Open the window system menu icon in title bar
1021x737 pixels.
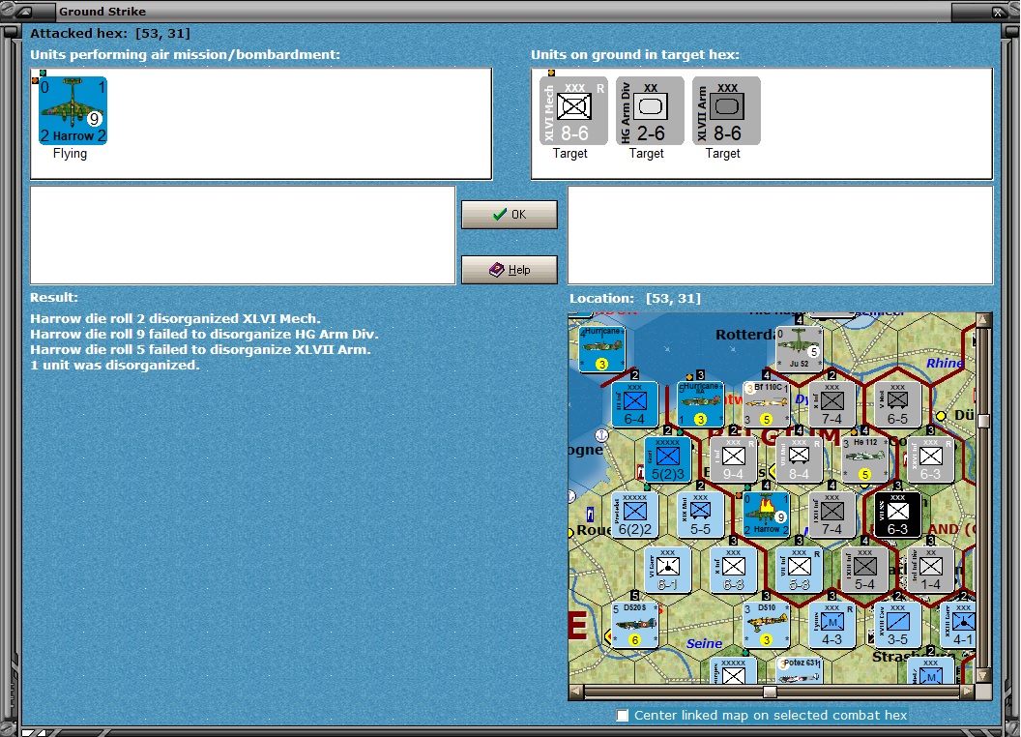tap(24, 11)
